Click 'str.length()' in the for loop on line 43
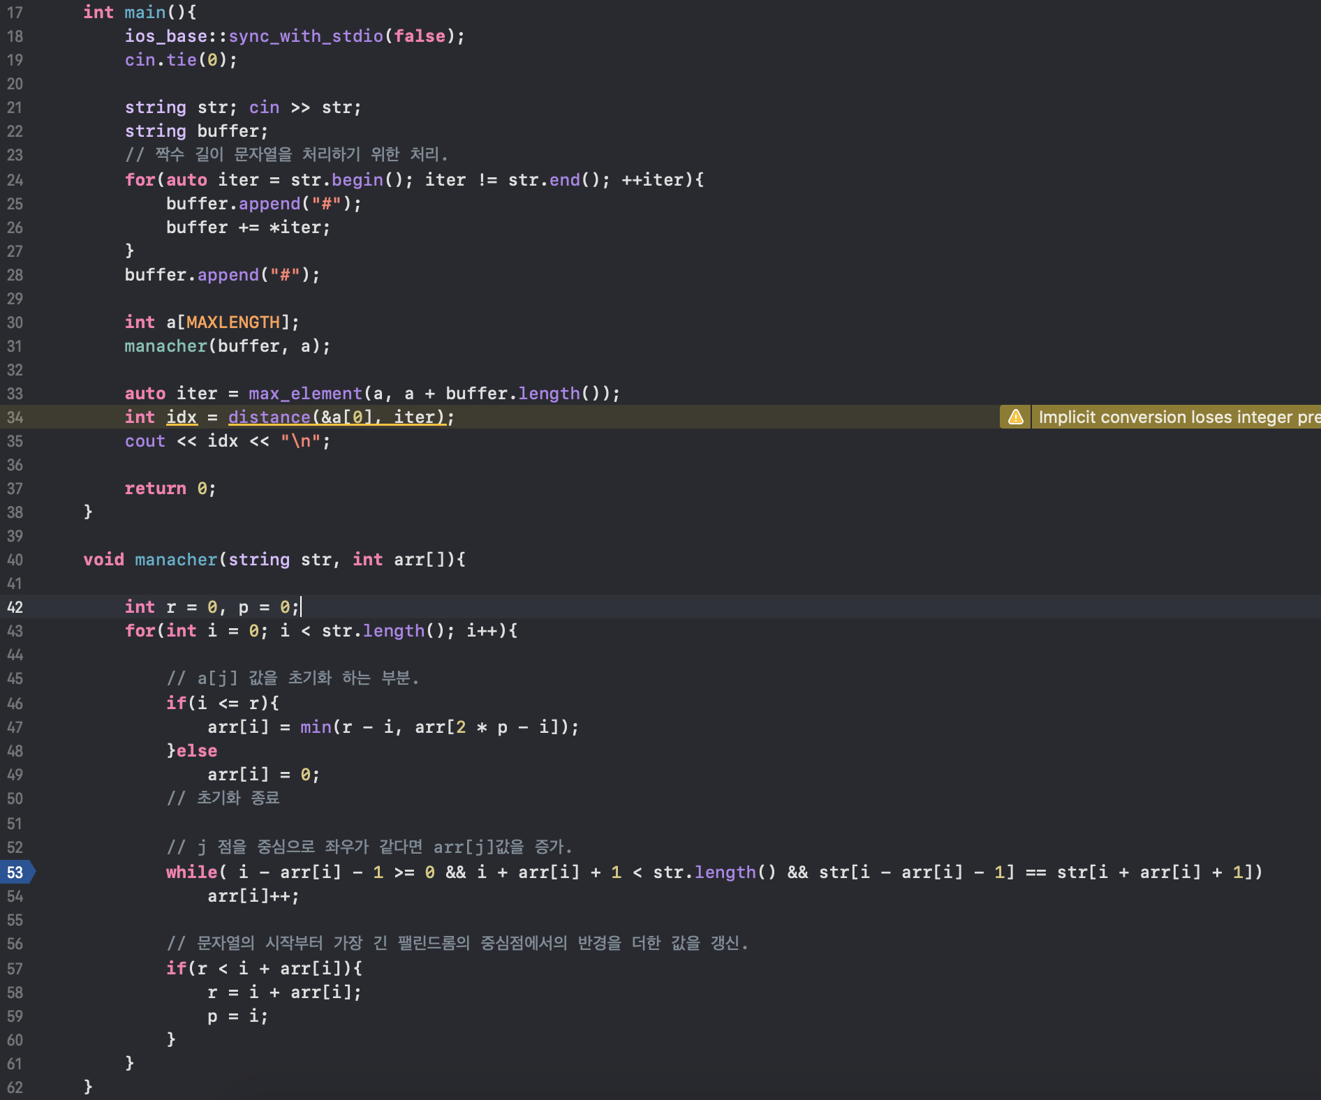Image resolution: width=1321 pixels, height=1100 pixels. [x=383, y=631]
